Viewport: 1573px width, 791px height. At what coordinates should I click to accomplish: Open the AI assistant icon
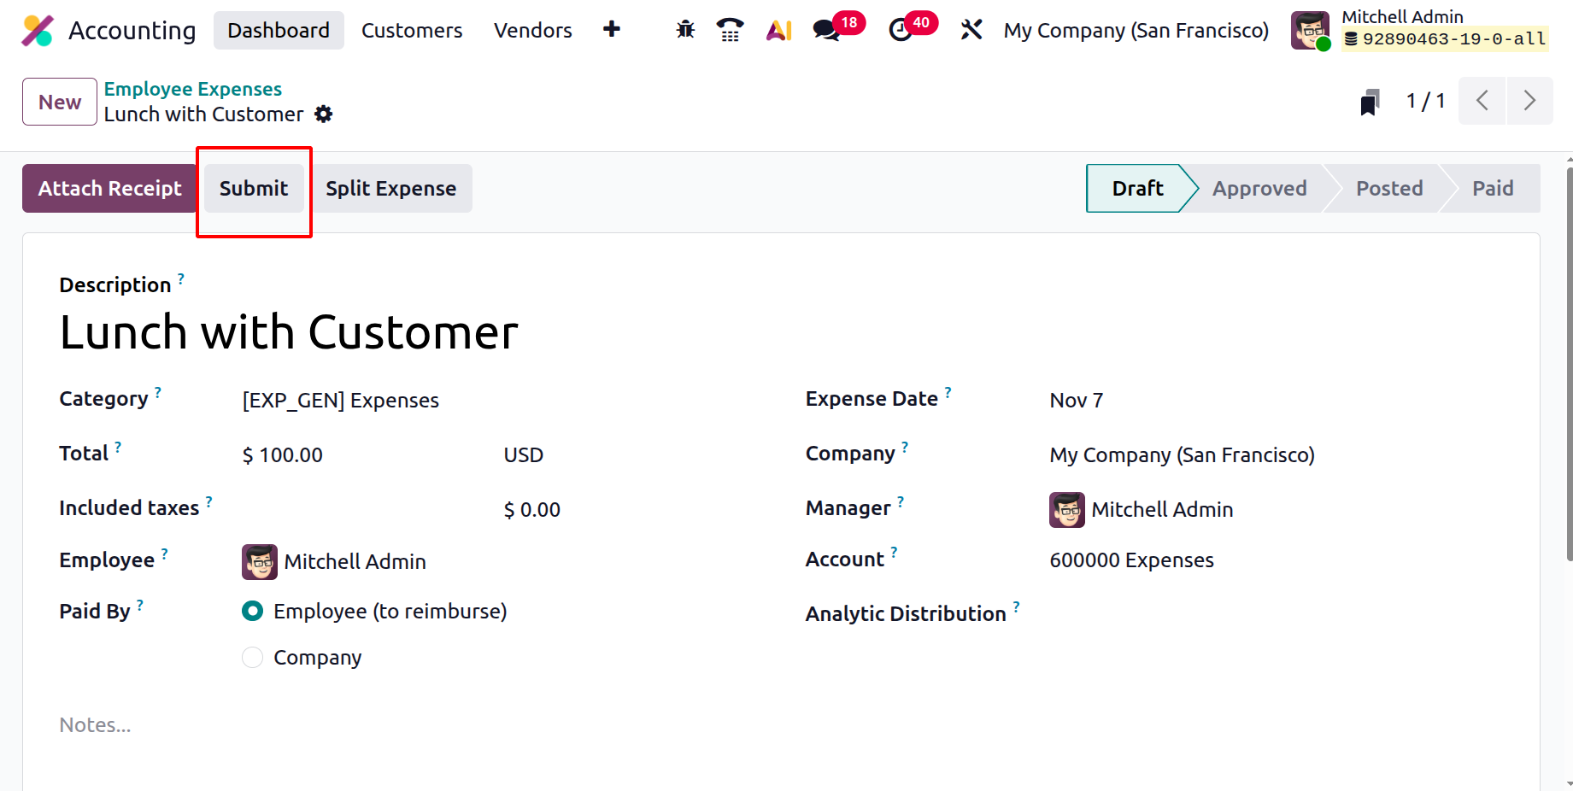pos(778,30)
